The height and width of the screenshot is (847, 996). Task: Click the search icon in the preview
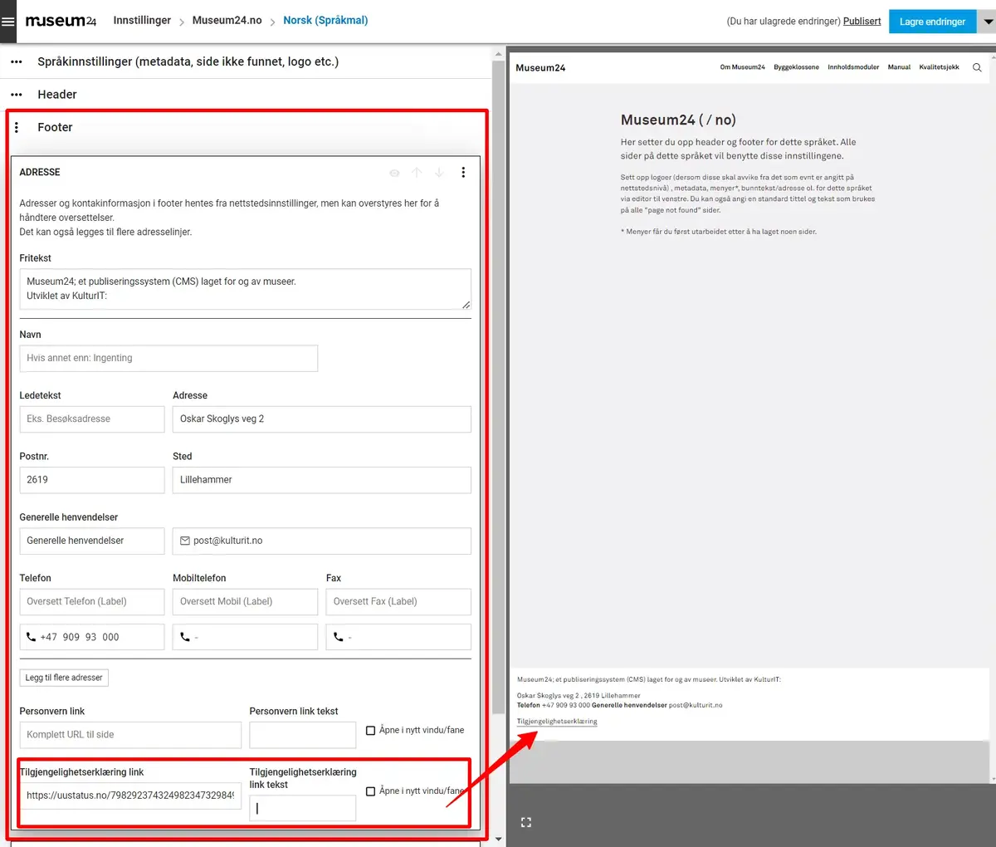coord(977,67)
